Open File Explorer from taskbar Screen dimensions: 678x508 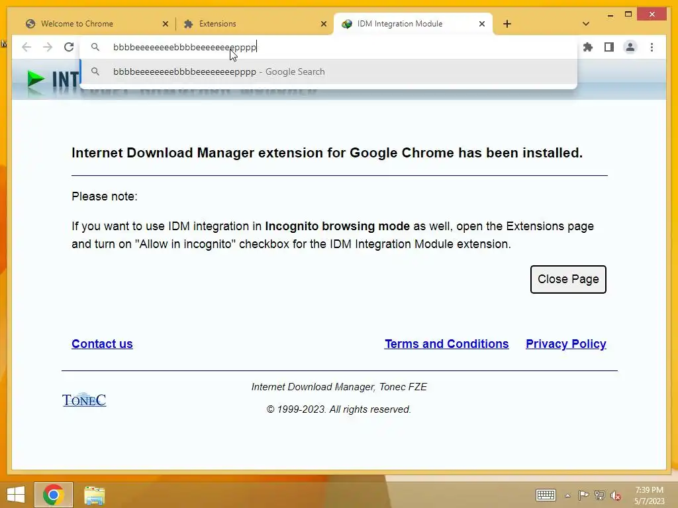(94, 495)
